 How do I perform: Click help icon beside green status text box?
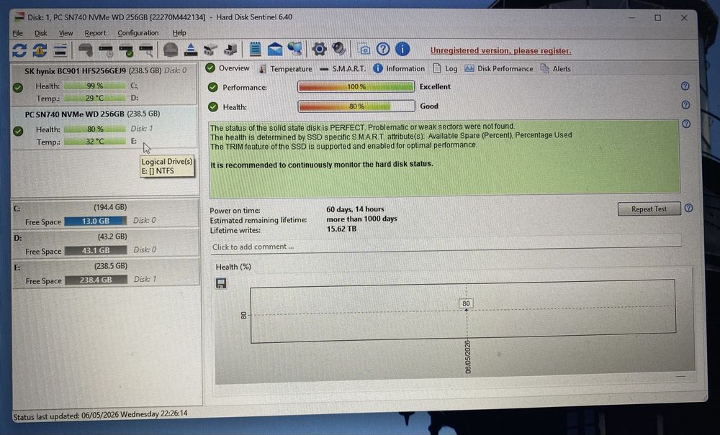686,124
